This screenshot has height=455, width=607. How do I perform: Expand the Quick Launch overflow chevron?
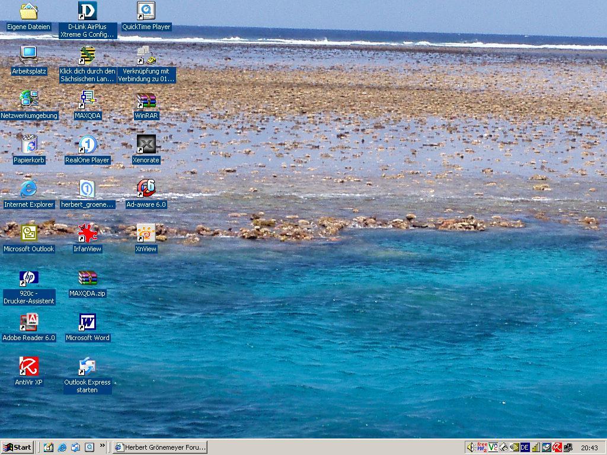point(103,446)
